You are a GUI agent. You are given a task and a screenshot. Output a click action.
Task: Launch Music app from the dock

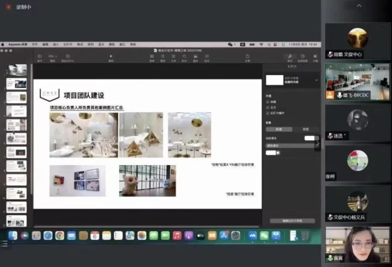(x=177, y=235)
